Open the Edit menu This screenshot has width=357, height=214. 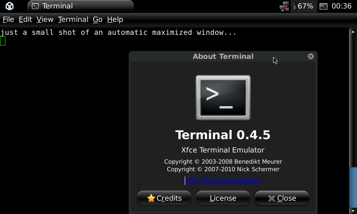tap(25, 19)
